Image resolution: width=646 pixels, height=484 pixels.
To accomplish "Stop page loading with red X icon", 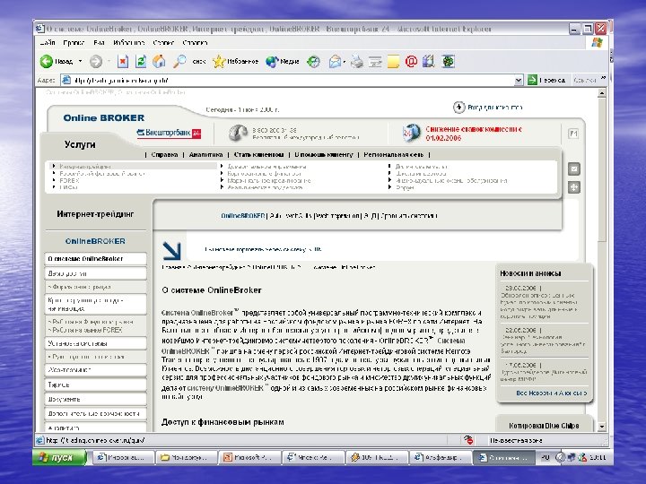I will point(122,62).
